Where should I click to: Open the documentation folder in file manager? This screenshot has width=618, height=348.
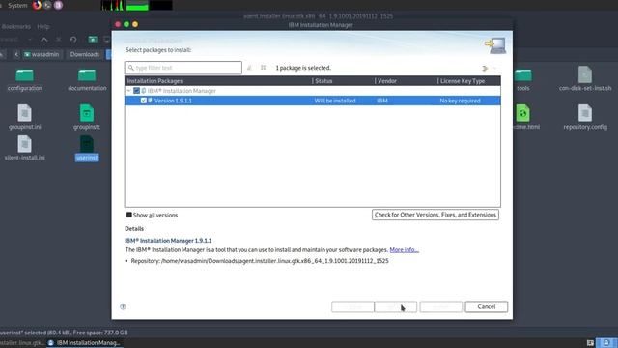click(87, 79)
